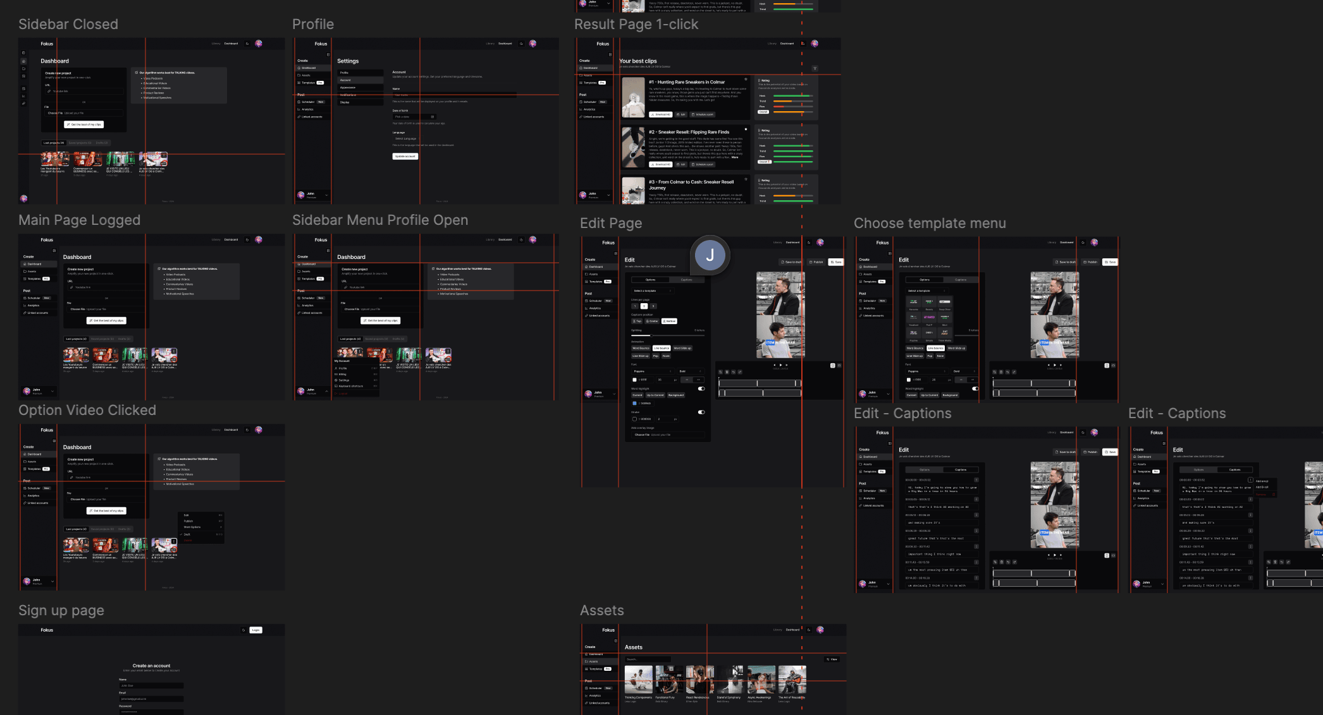Click user avatar in Main Page Logged header

point(259,239)
